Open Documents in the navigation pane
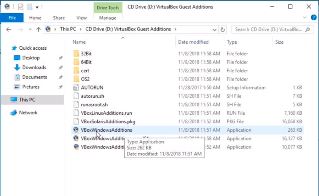Image resolution: width=319 pixels, height=196 pixels. [x=35, y=77]
